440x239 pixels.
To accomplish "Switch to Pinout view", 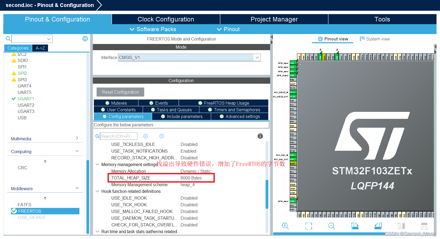I will point(333,39).
